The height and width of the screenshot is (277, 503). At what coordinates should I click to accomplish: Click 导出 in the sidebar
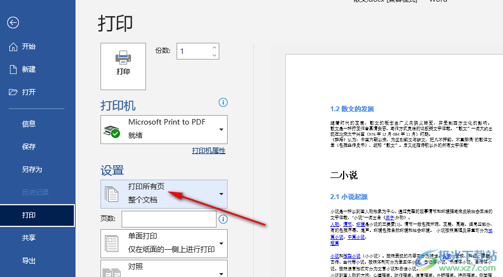[x=29, y=261]
